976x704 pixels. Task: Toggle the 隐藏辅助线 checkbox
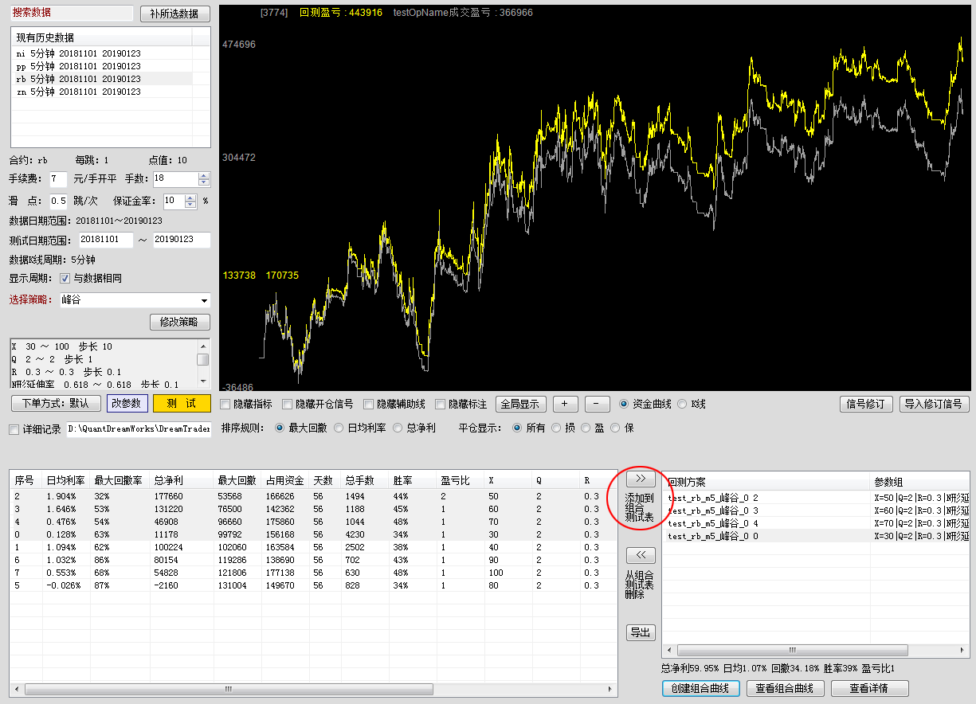369,405
